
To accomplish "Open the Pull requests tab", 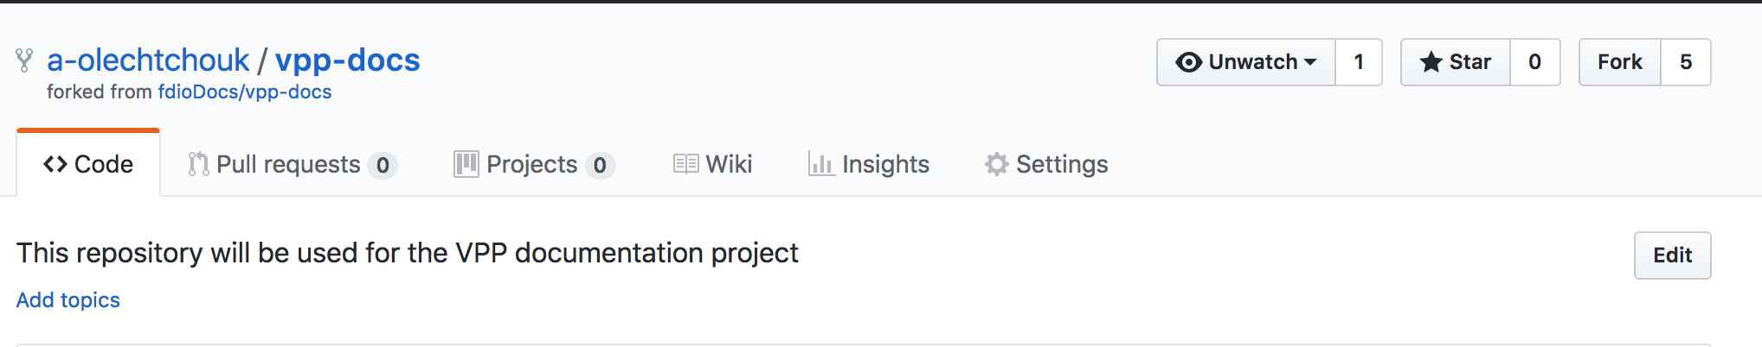I will tap(288, 164).
